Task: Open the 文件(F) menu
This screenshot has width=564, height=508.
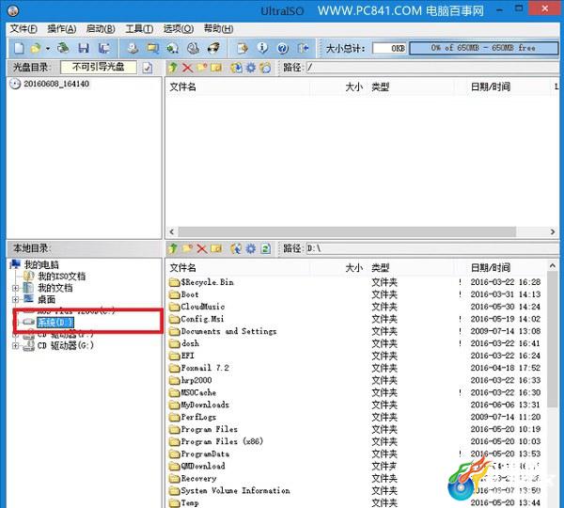Action: tap(23, 29)
